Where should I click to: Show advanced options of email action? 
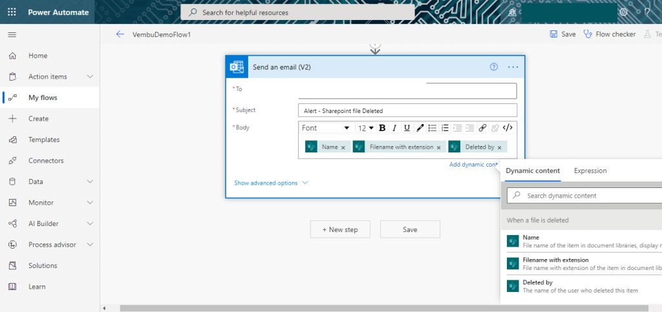tap(271, 183)
